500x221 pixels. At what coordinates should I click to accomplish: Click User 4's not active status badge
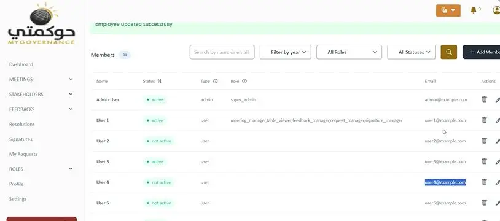(x=158, y=182)
